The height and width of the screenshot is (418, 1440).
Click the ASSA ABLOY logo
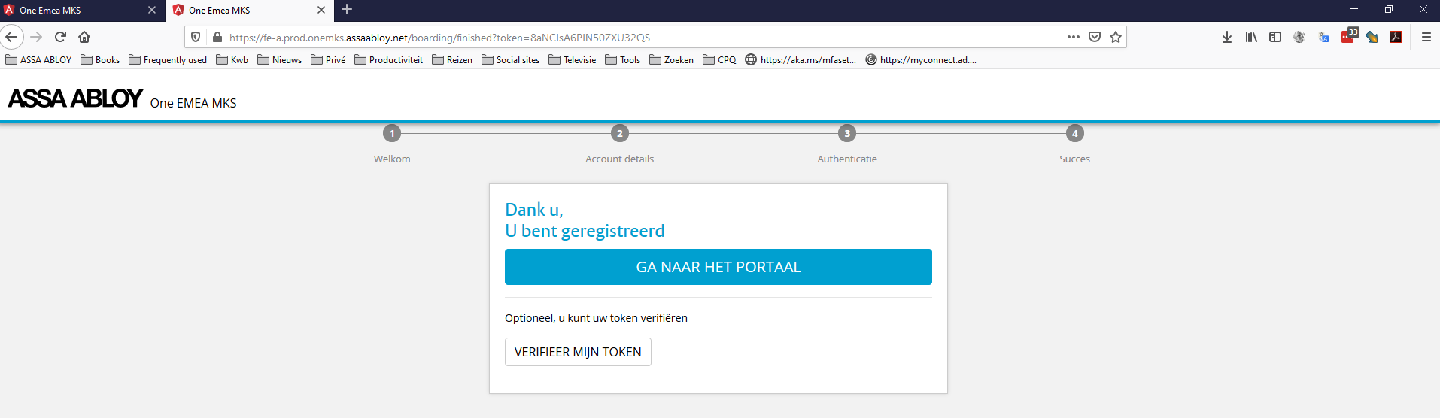pos(75,98)
